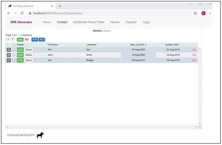Click the Search link beside Names heading
The image size is (222, 145).
[x=107, y=31]
